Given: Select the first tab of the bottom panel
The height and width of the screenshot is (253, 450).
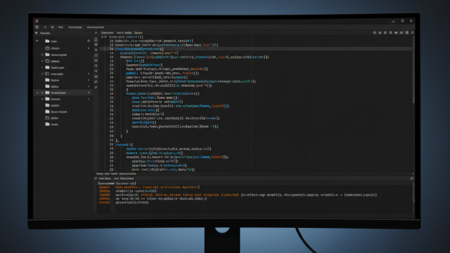Looking at the screenshot, I should pyautogui.click(x=104, y=179).
